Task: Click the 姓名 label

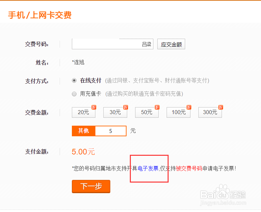Action: pos(42,63)
